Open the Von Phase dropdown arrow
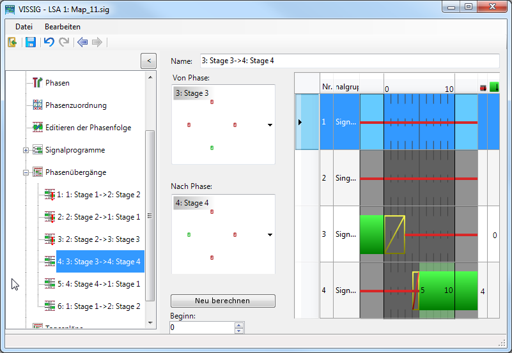 coord(270,125)
